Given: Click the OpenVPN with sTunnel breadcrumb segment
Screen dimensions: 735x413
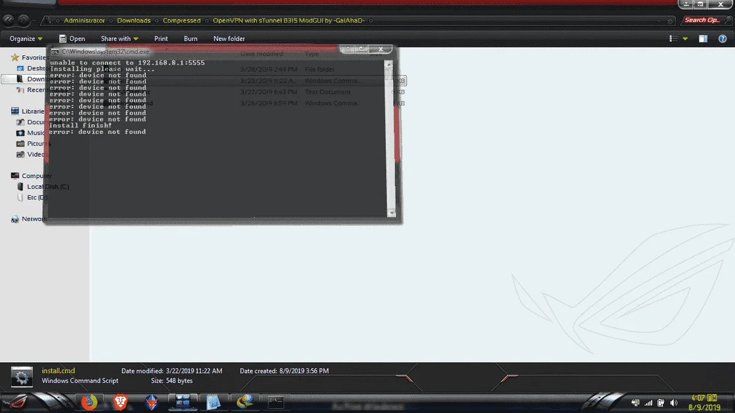Looking at the screenshot, I should pos(289,20).
